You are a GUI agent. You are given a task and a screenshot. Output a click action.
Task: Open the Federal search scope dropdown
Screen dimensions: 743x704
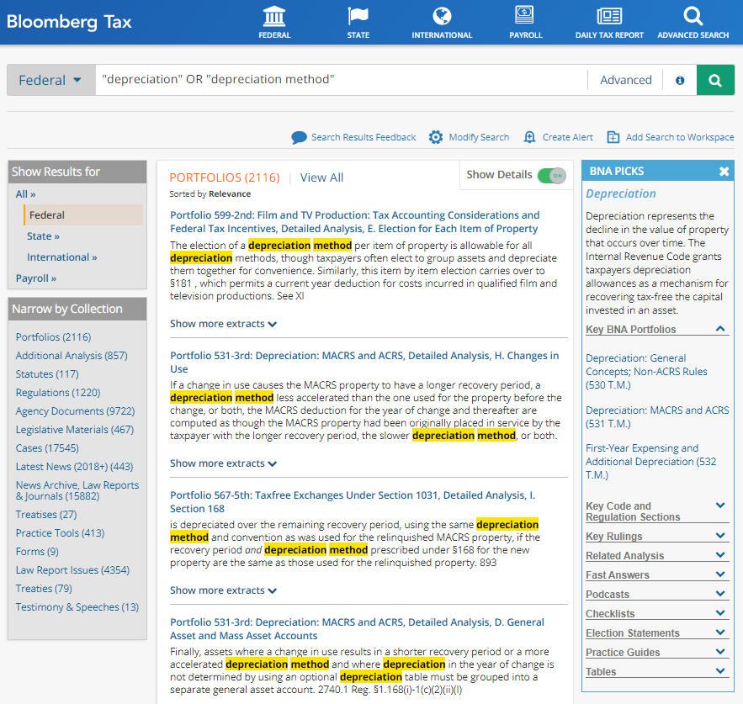pos(50,80)
